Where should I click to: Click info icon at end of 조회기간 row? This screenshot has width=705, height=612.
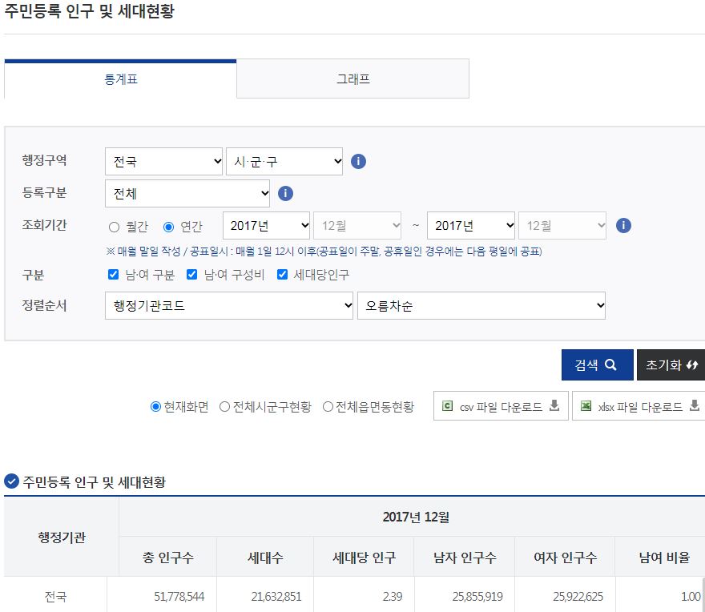pos(623,225)
